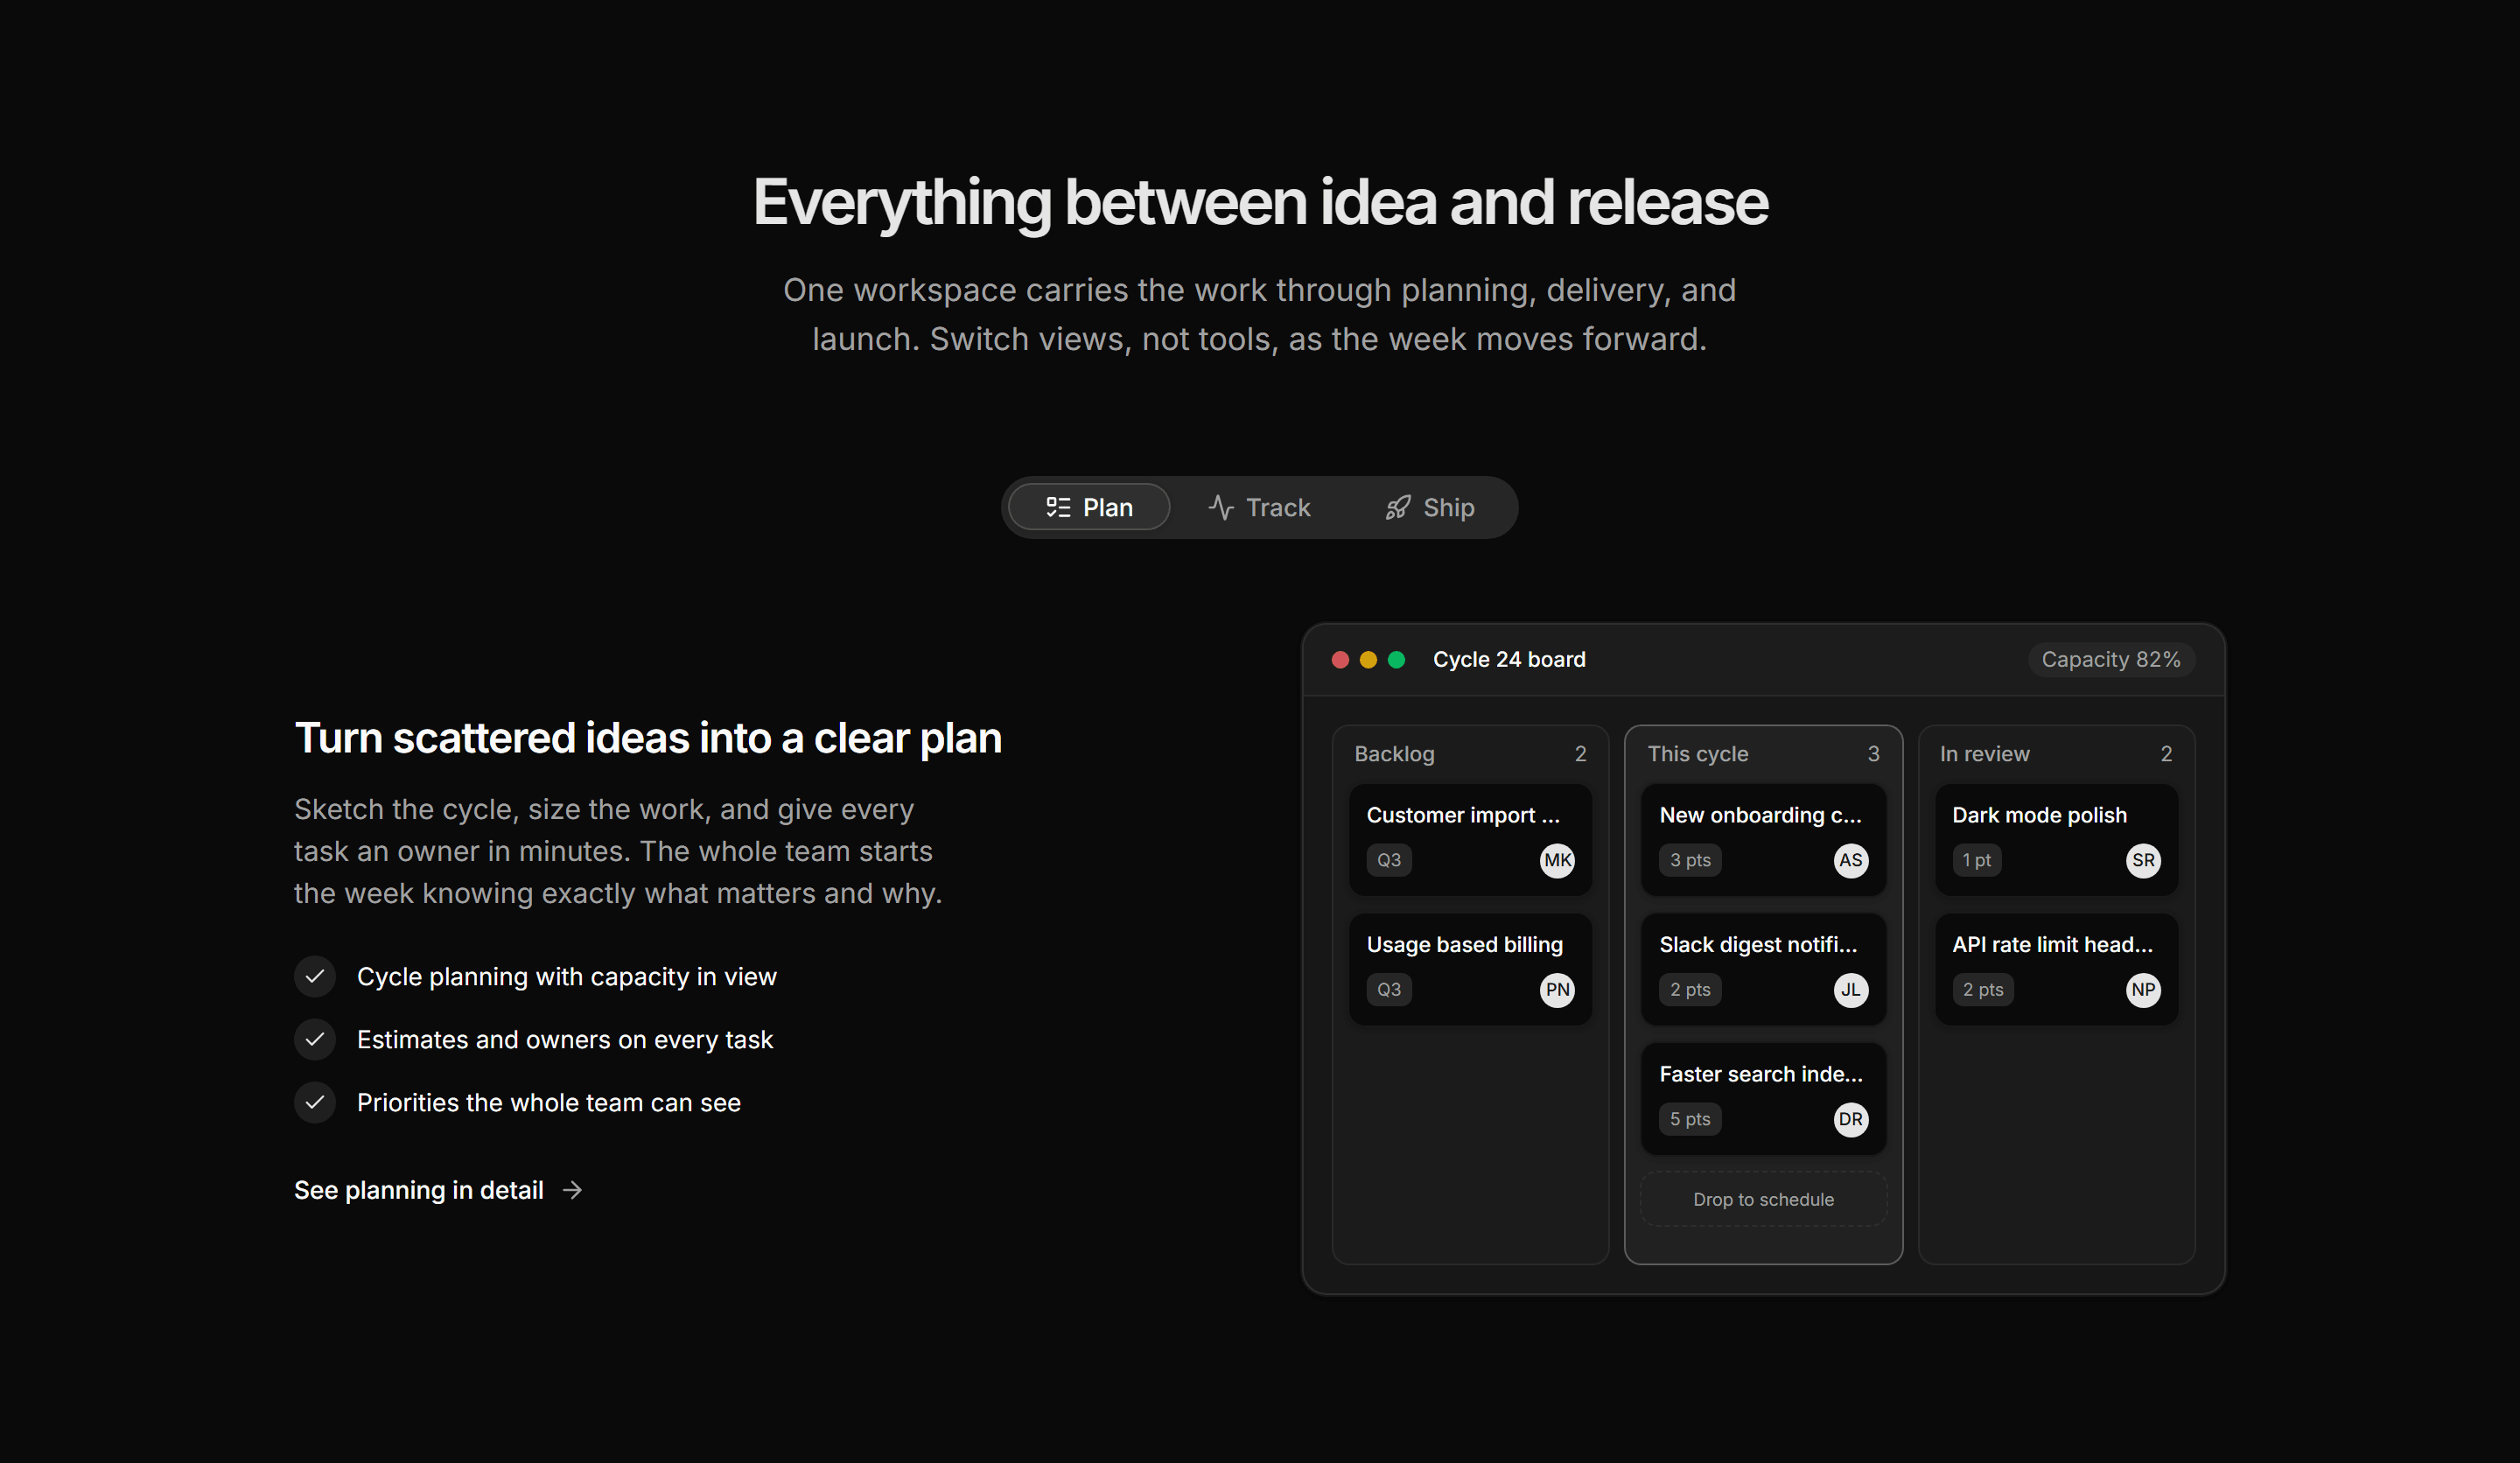Click the 2 pts tag on API rate limit

[1983, 990]
